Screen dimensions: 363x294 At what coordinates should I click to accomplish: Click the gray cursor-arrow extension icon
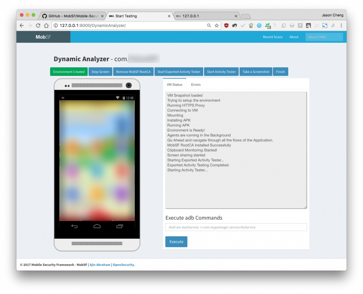(x=275, y=26)
